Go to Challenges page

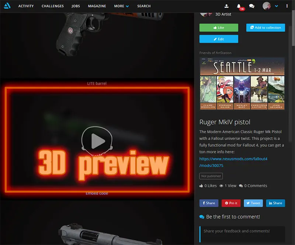53,6
